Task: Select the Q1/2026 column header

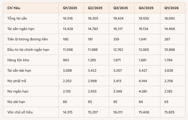Action: click(172, 8)
